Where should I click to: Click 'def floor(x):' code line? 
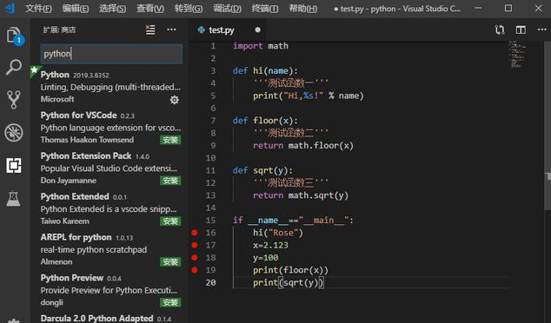pyautogui.click(x=265, y=121)
